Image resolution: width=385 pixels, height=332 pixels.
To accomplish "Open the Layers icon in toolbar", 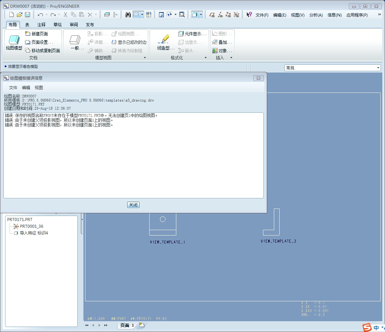I will click(107, 15).
